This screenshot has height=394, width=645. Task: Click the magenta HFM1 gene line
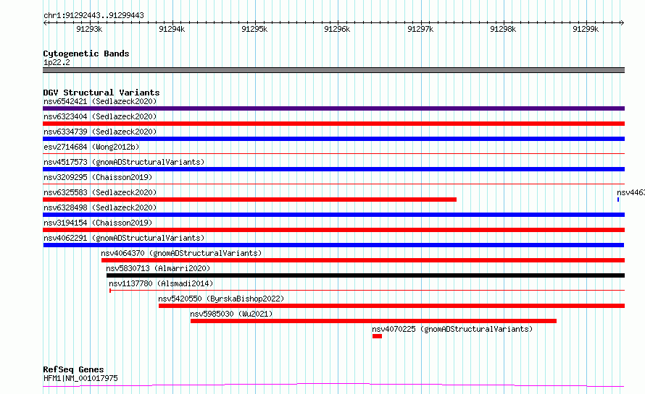[333, 385]
